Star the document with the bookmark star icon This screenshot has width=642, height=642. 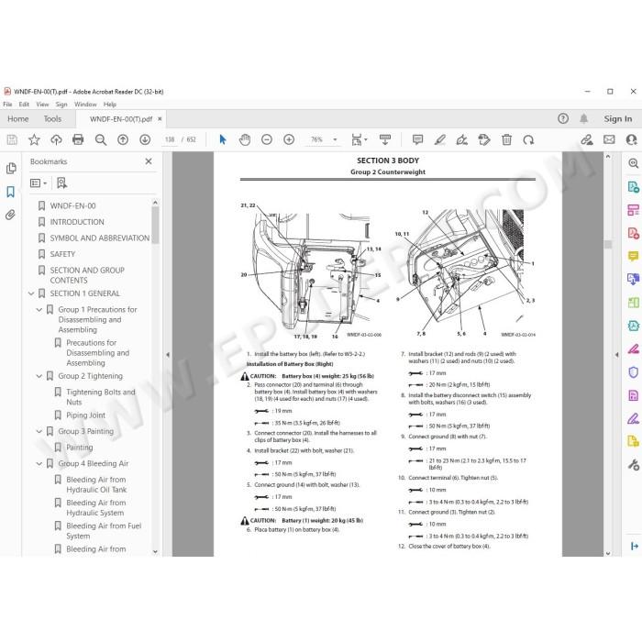[34, 139]
